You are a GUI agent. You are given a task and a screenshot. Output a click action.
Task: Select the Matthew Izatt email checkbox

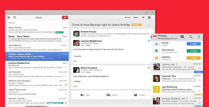click(x=6, y=83)
